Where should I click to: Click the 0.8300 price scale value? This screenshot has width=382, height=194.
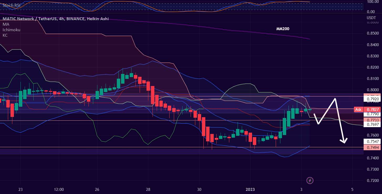372,56
